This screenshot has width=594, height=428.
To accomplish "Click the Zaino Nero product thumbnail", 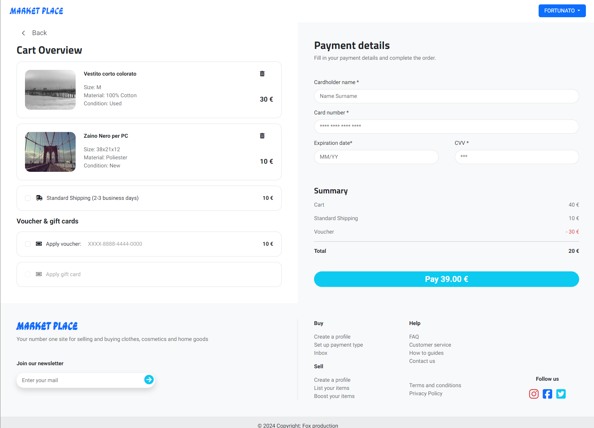I will click(x=50, y=152).
